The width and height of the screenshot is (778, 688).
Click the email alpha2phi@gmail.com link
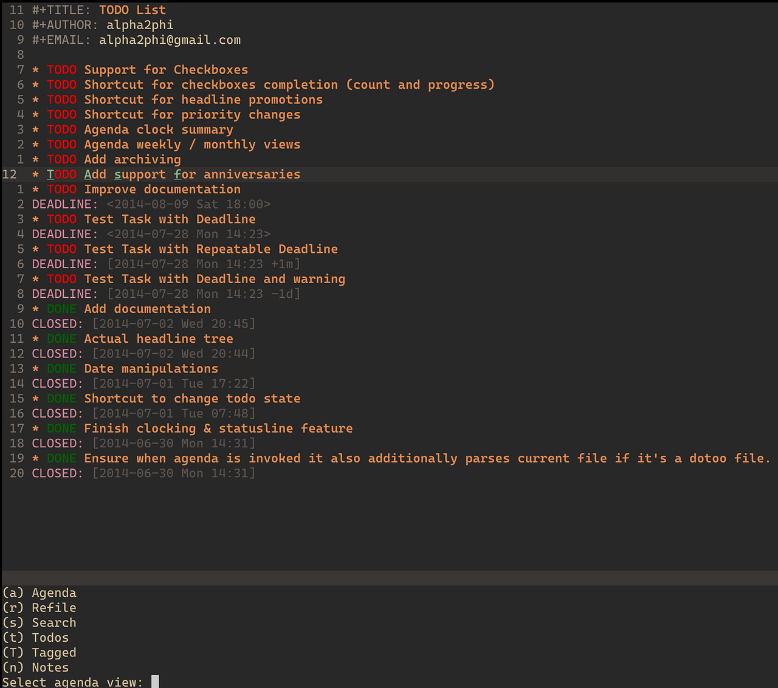[170, 40]
